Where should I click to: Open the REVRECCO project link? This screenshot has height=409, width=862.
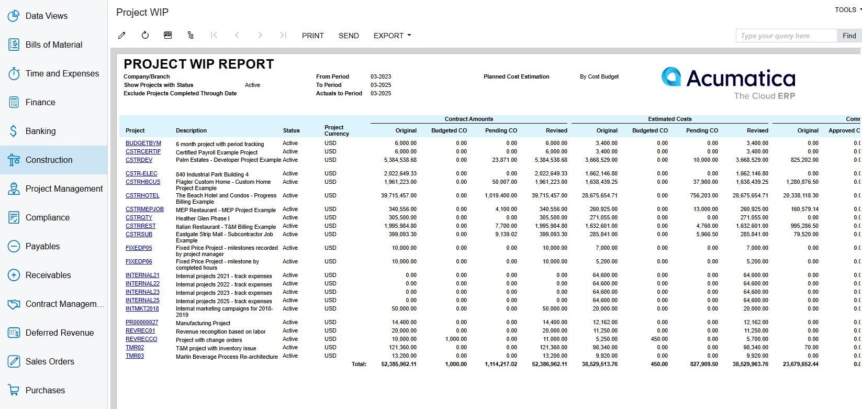(141, 339)
